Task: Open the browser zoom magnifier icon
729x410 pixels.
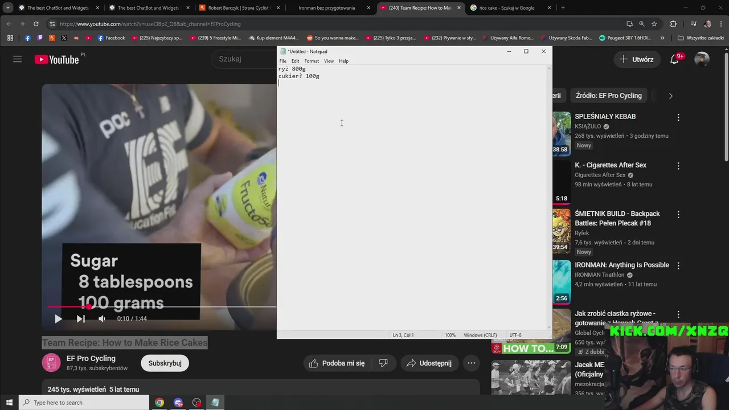Action: pos(642,24)
